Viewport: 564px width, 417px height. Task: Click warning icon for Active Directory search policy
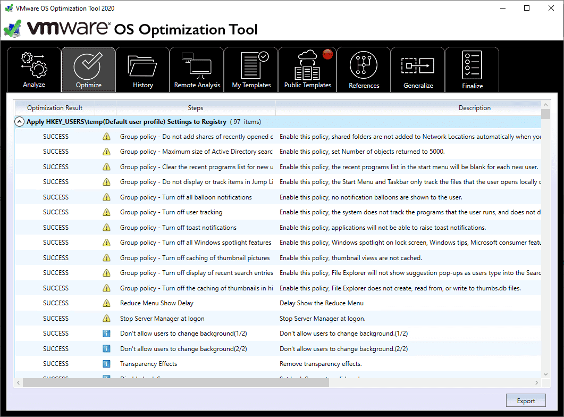pos(106,152)
